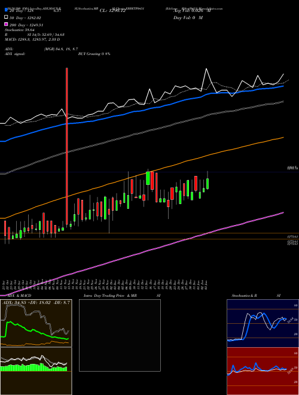Click the blue 20 Day EMA legend swatch
Viewport: 299px width, 395px height.
coord(6,11)
